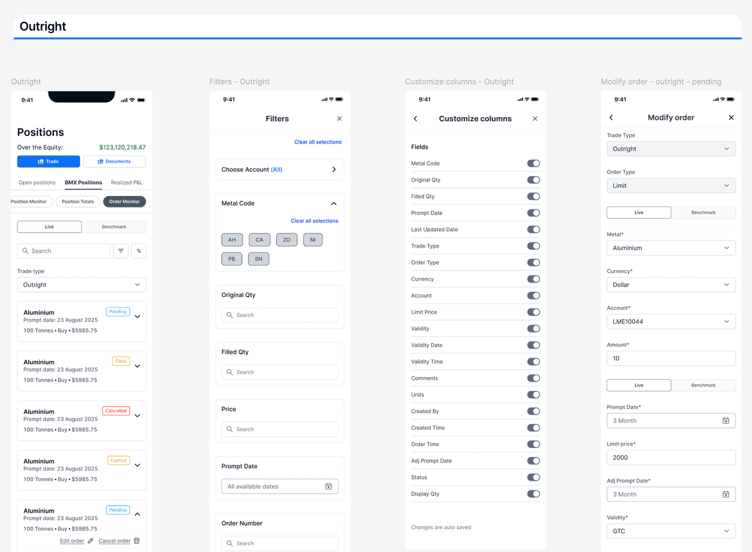Image resolution: width=752 pixels, height=552 pixels.
Task: Click the filter icon beside Positions search
Action: (x=121, y=251)
